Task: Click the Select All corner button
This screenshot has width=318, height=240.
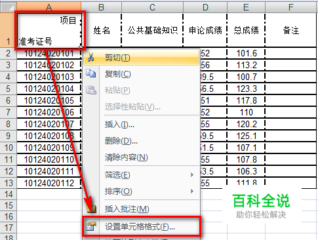Action: [9, 7]
